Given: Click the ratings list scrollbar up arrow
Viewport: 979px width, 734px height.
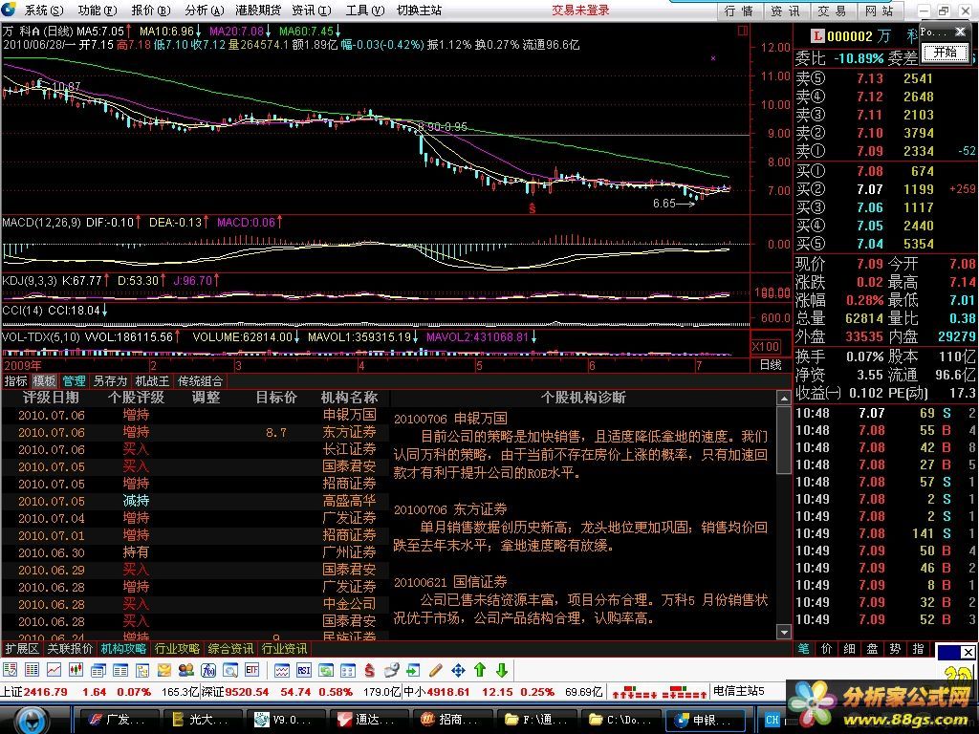Looking at the screenshot, I should (x=784, y=398).
